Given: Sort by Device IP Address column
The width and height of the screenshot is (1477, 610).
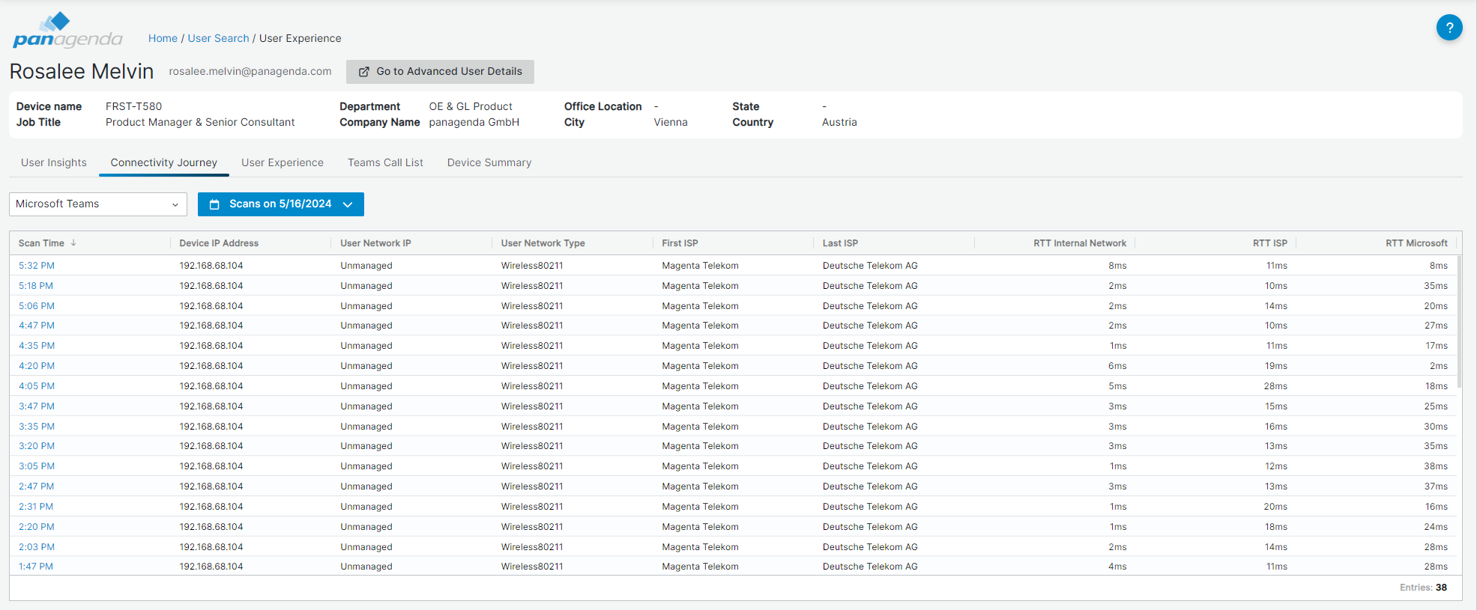Looking at the screenshot, I should pyautogui.click(x=219, y=243).
